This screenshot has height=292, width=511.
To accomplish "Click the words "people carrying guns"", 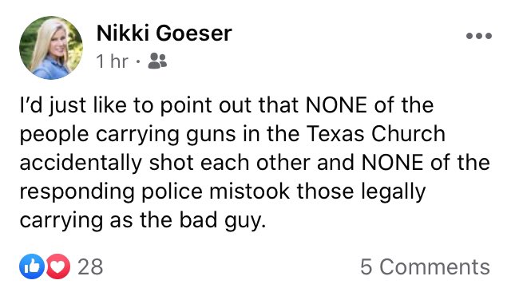I will point(128,135).
